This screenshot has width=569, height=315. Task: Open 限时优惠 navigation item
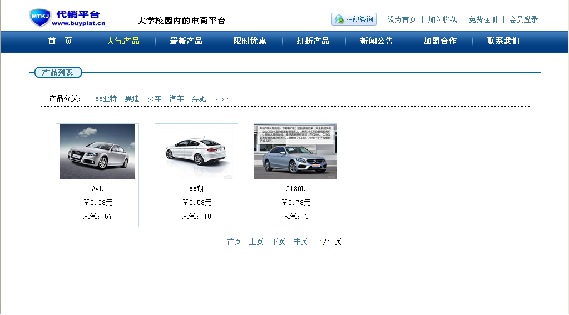tap(250, 41)
